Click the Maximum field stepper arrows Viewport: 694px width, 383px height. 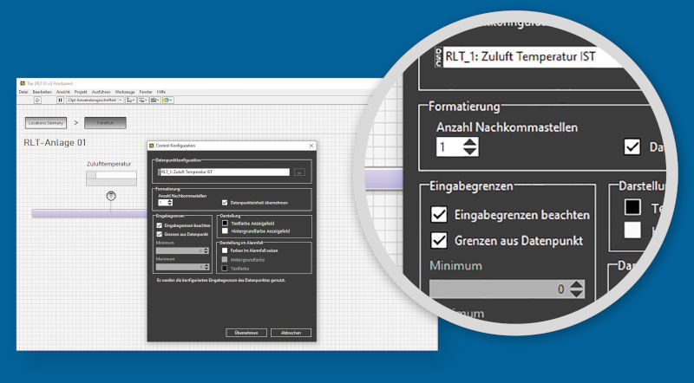206,265
